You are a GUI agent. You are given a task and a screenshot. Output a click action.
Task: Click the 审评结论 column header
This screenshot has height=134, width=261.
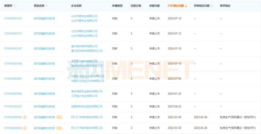point(225,6)
